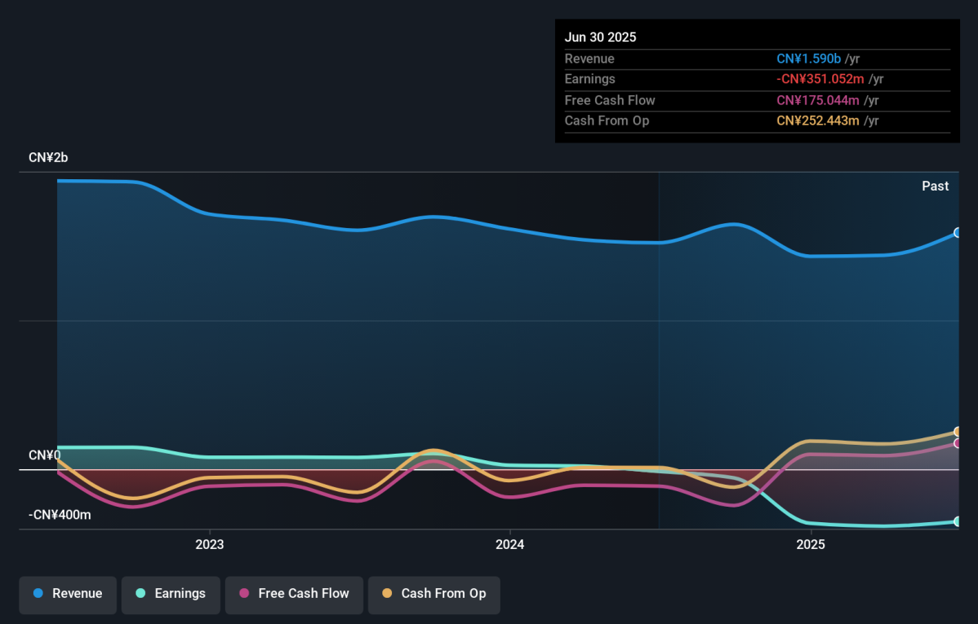Viewport: 978px width, 624px height.
Task: Click the CN¥175.044m free cash flow value
Action: tap(817, 100)
